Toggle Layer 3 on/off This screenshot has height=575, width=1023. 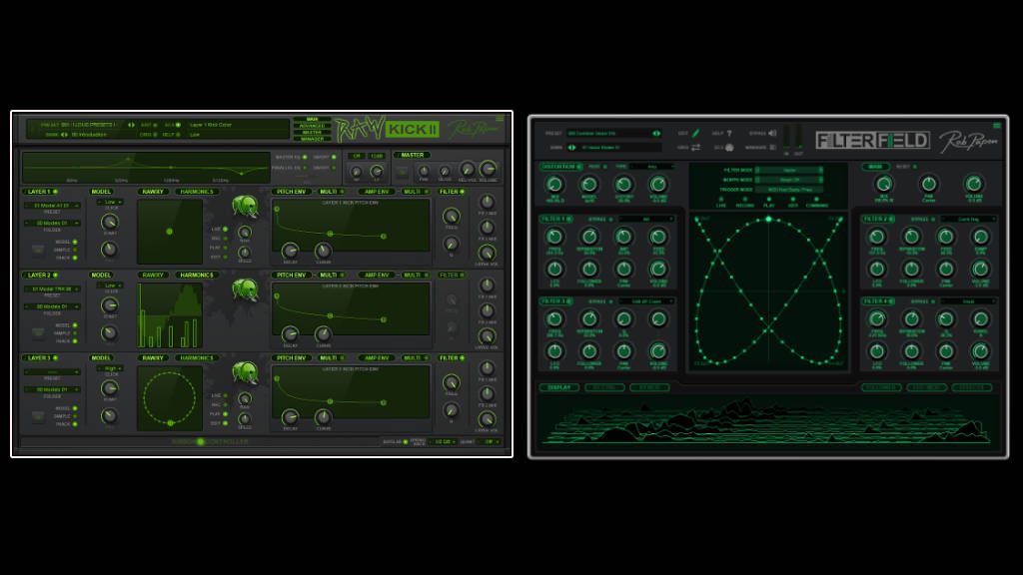[56, 358]
